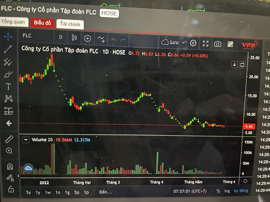Open the D timeframe interval dropdown
Image resolution: width=270 pixels, height=202 pixels.
click(x=61, y=37)
